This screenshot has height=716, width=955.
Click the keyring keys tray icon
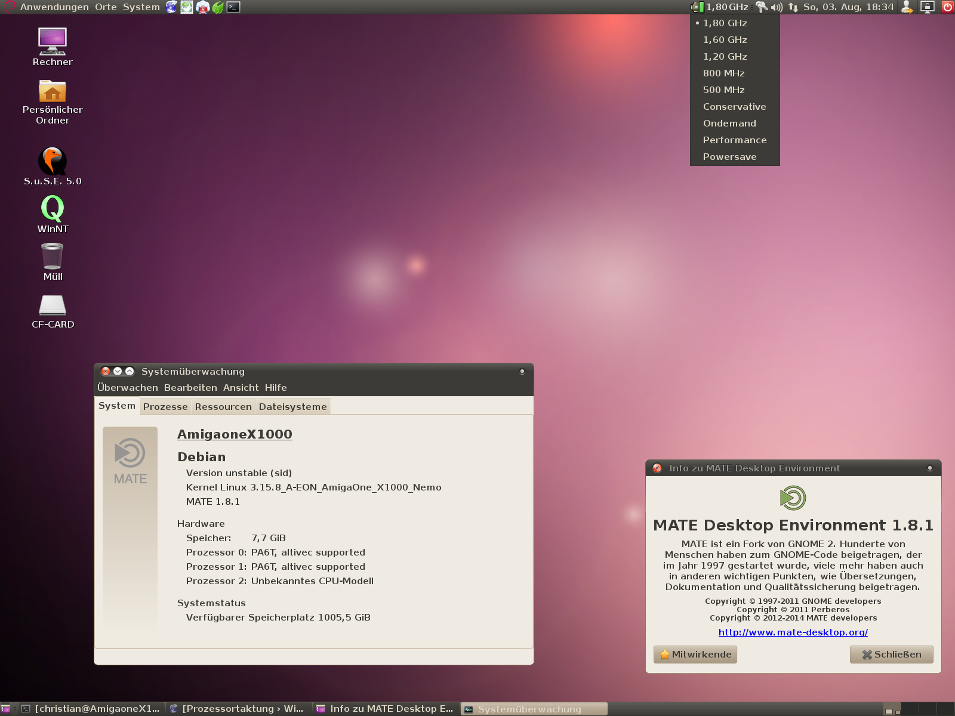coord(761,7)
